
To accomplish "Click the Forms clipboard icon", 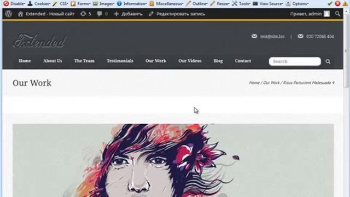I will (x=73, y=4).
